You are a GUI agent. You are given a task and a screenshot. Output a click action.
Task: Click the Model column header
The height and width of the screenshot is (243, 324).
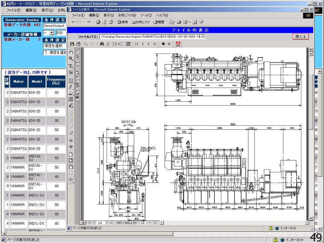click(x=37, y=81)
